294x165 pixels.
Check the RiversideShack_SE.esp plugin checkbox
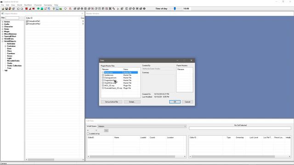pos(103,88)
